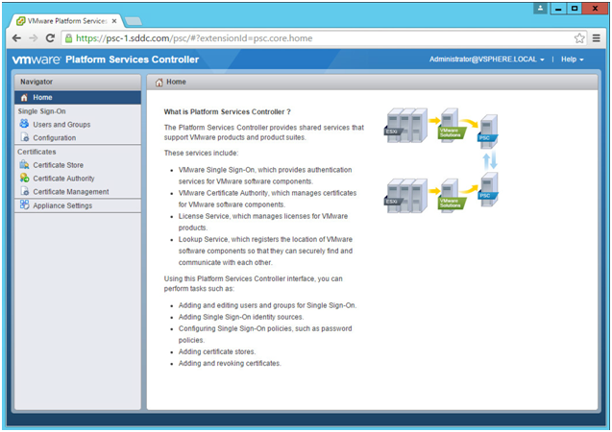Bookmark page with the star icon
Viewport: 612px width, 432px height.
[x=579, y=38]
